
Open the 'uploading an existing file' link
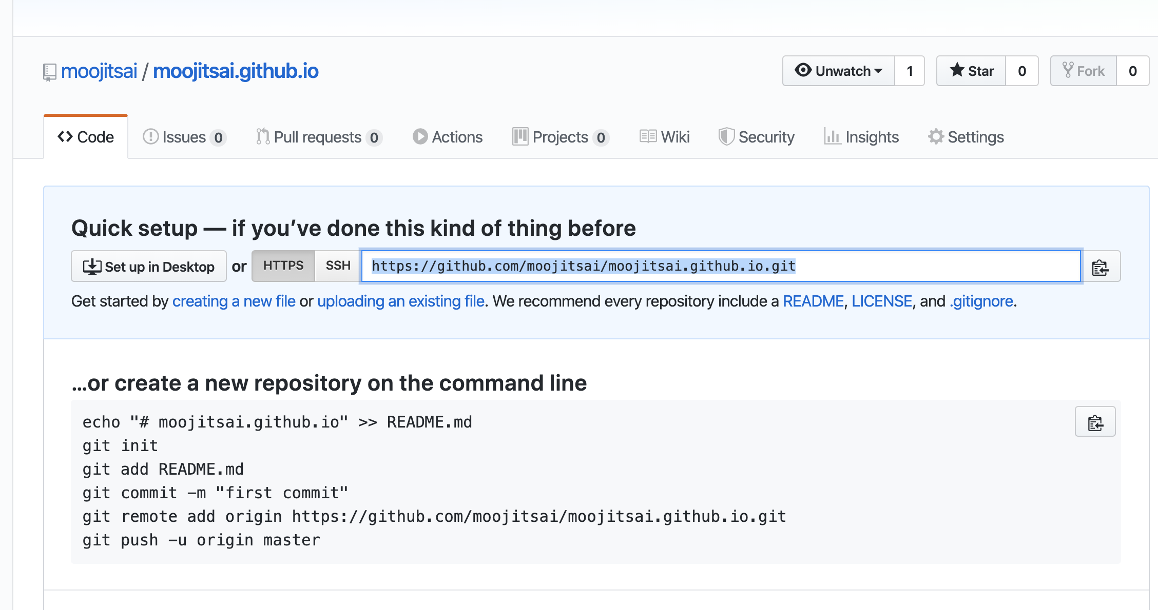coord(401,301)
